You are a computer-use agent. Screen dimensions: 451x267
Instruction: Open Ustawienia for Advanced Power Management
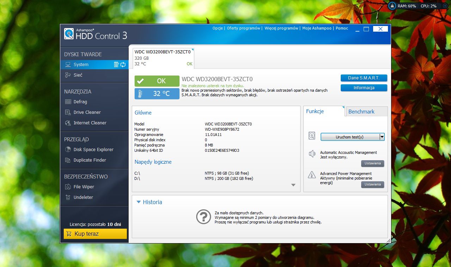pos(372,184)
